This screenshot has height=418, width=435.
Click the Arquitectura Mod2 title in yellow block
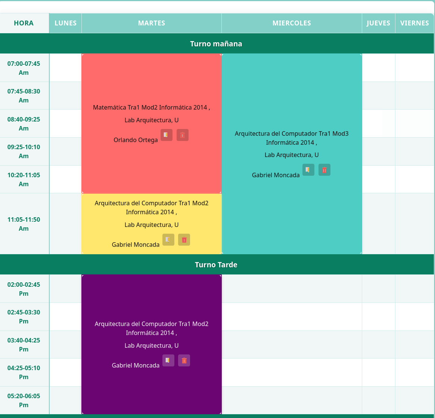(152, 208)
